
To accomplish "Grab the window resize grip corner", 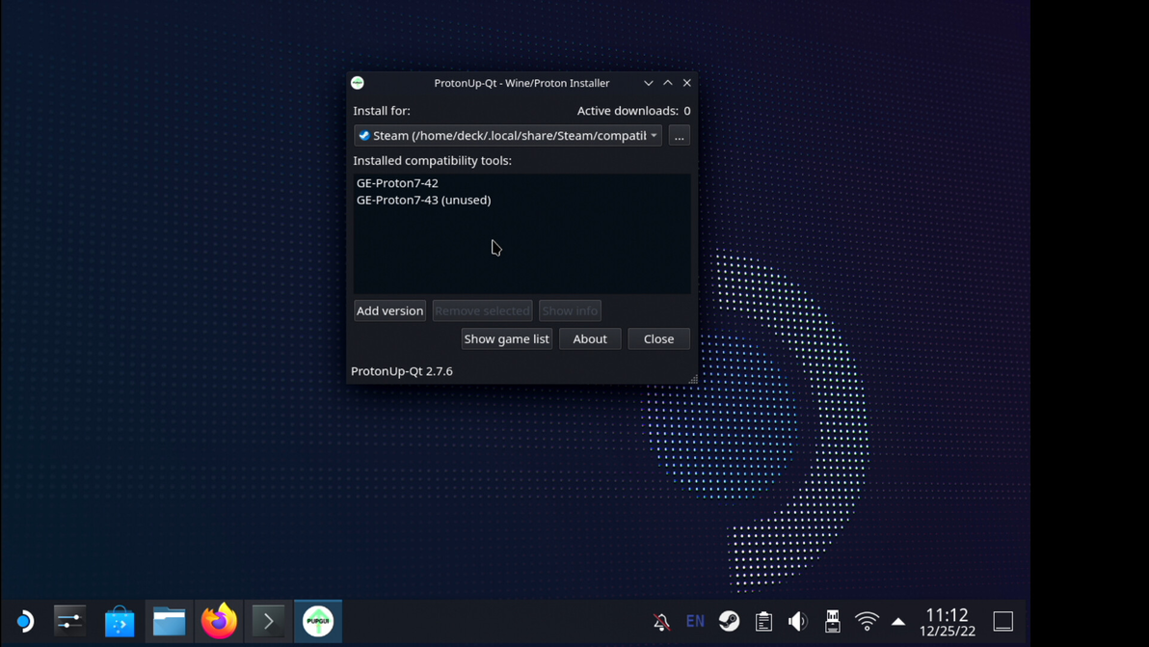I will coord(693,379).
